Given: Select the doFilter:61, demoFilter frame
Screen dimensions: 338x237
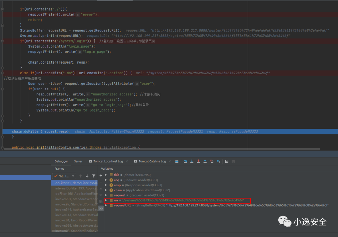Looking at the screenshot, I should tap(74, 183).
